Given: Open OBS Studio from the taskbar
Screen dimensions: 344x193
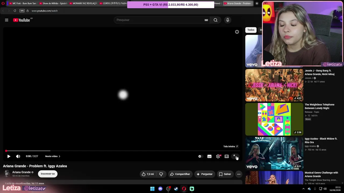Looking at the screenshot, I should pyautogui.click(x=168, y=189).
